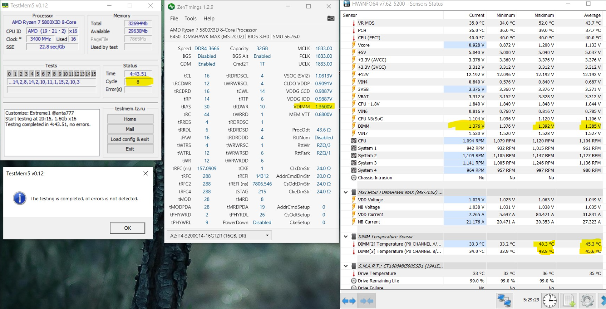Click drive icon of S.M.A.R.T. CT1000MX500SSD1 group
This screenshot has width=606, height=309.
[354, 266]
